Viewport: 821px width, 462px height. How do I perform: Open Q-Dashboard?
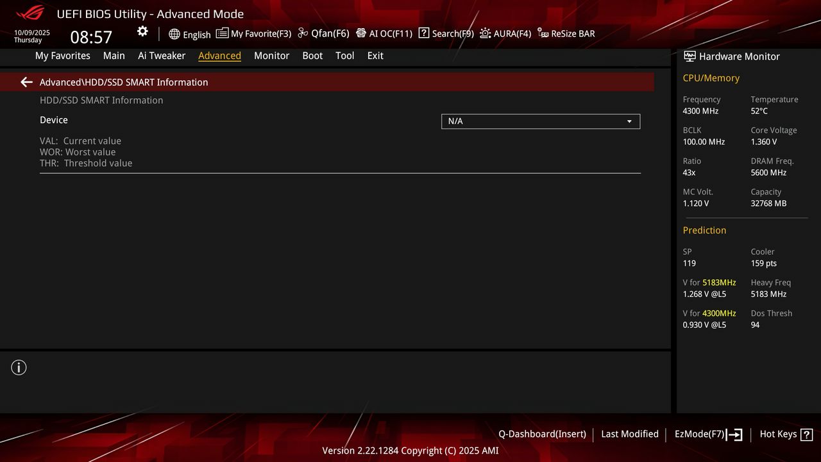542,434
